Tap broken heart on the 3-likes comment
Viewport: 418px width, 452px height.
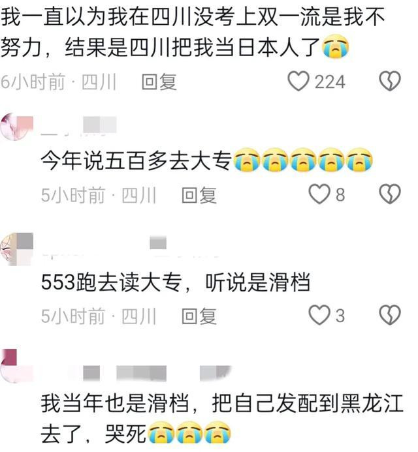(x=390, y=315)
